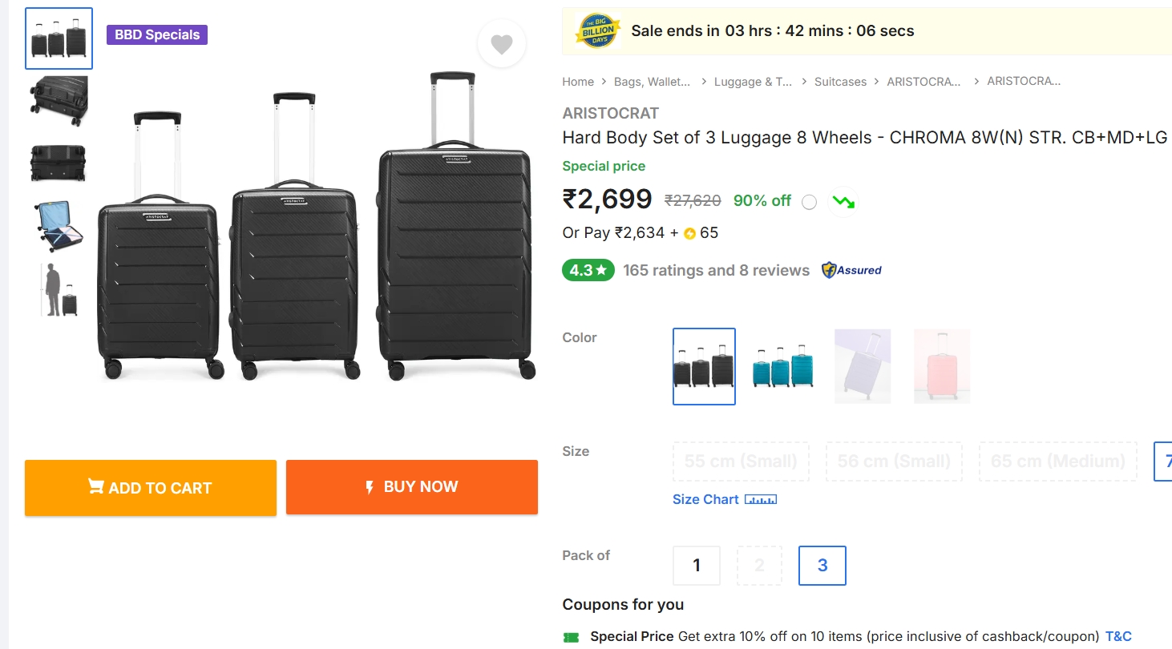Open the T&C link for Special Price coupon
Screen dimensions: 1172x649
click(1117, 635)
